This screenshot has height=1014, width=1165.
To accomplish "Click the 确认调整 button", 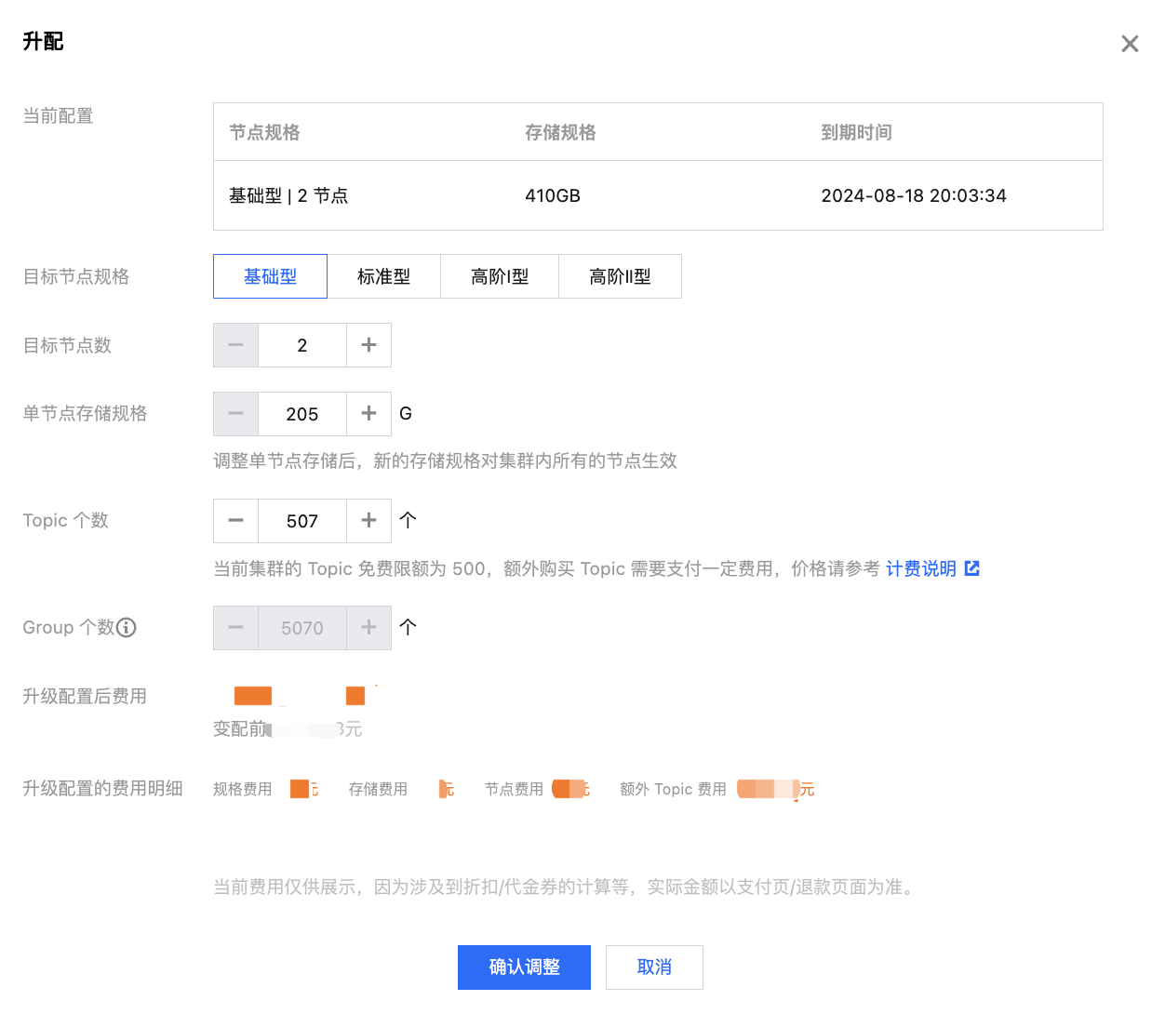I will pos(524,967).
